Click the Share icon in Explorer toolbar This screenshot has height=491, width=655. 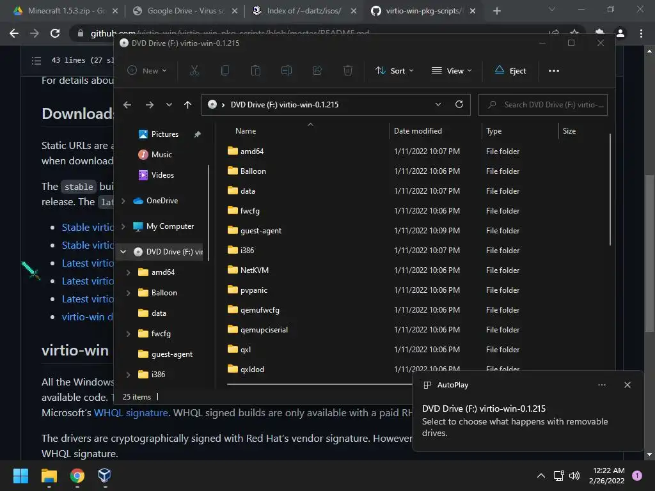point(317,70)
